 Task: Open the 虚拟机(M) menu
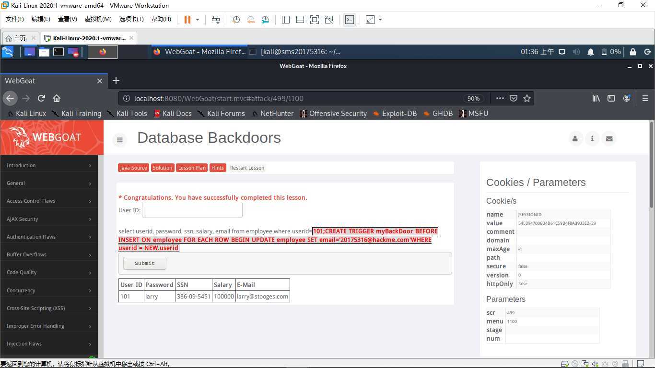click(98, 19)
